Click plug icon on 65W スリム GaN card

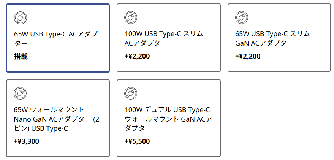tap(242, 17)
